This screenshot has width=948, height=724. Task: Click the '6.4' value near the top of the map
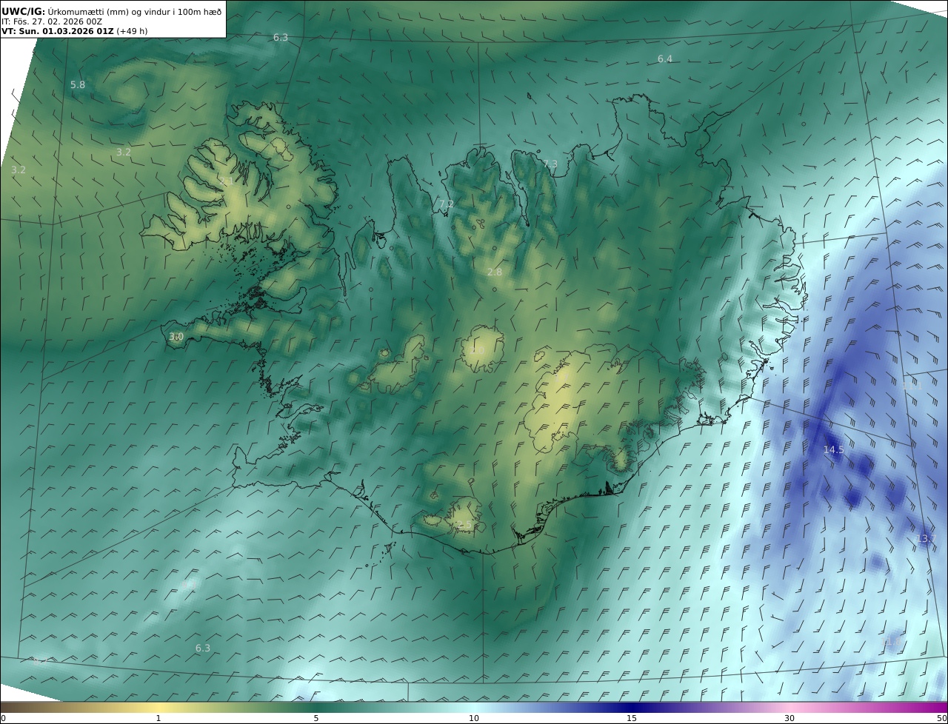pyautogui.click(x=665, y=58)
